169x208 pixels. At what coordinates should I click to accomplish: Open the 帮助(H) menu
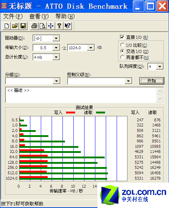(x=65, y=16)
